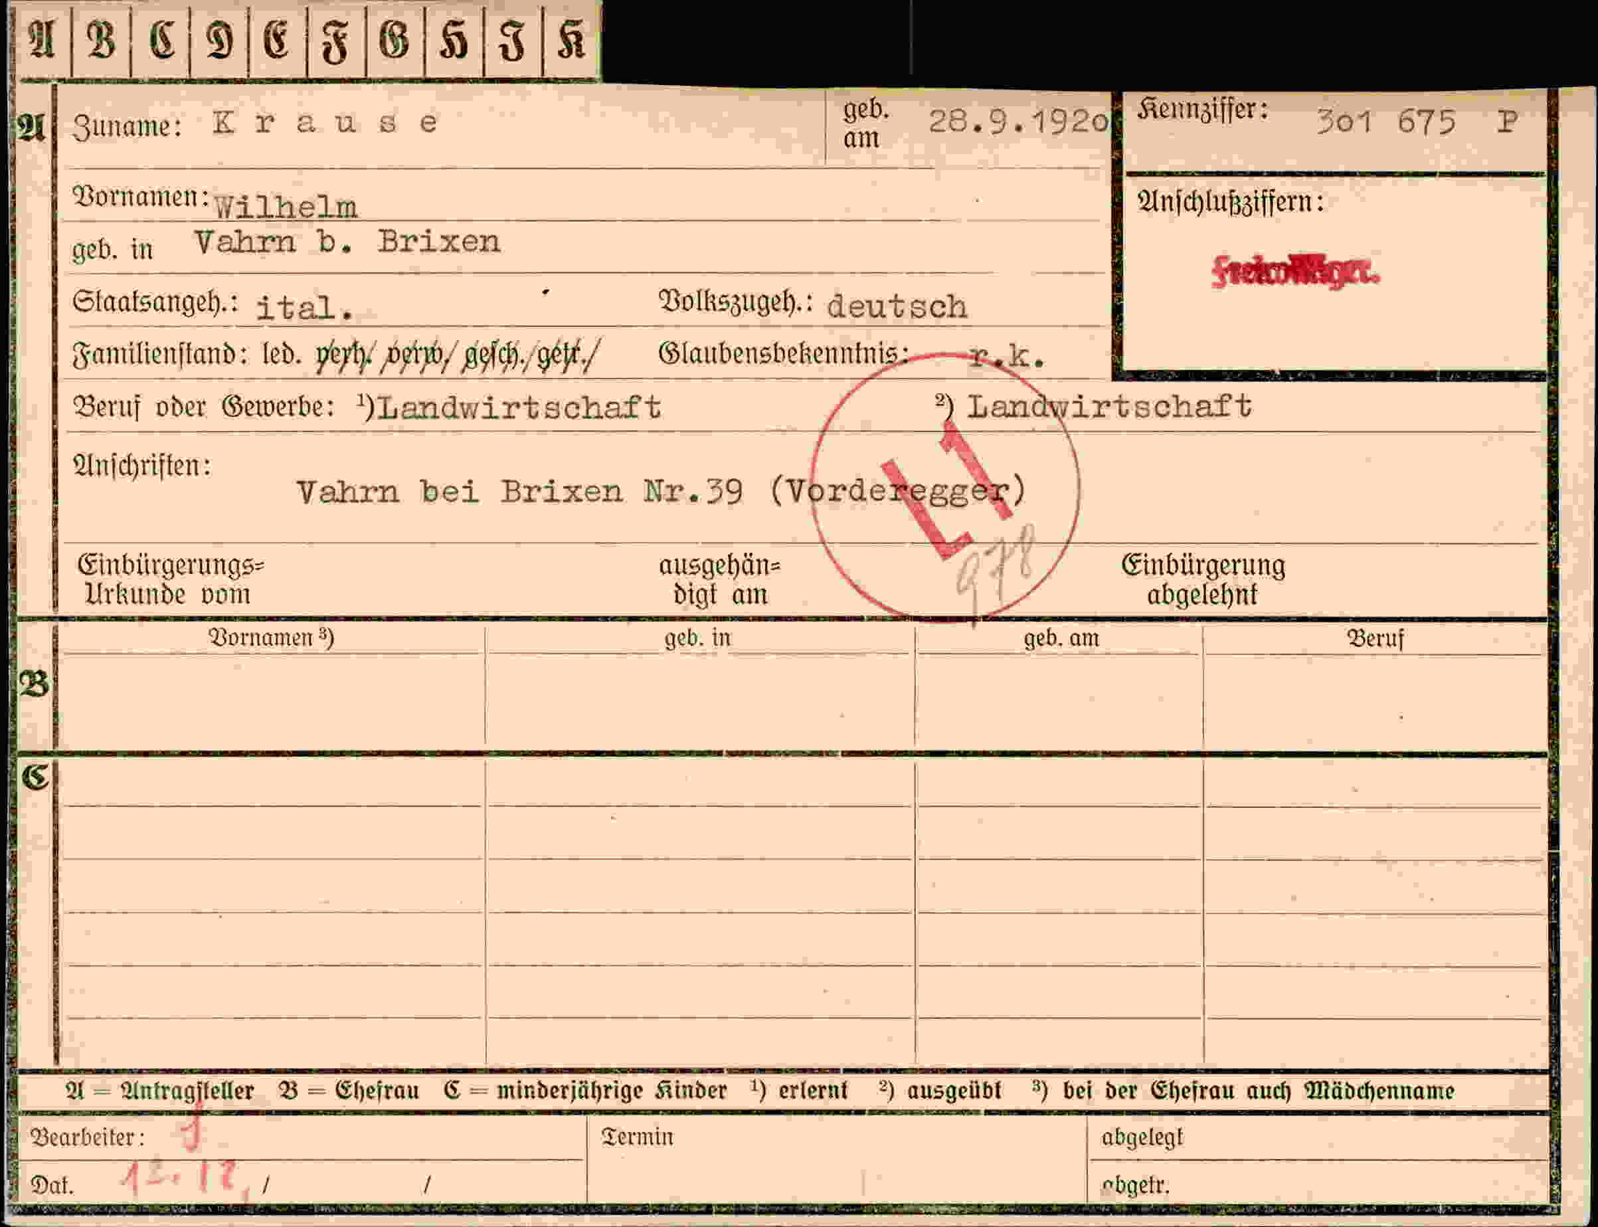The image size is (1598, 1227).
Task: Click the section B marker on the left edge
Action: [34, 685]
